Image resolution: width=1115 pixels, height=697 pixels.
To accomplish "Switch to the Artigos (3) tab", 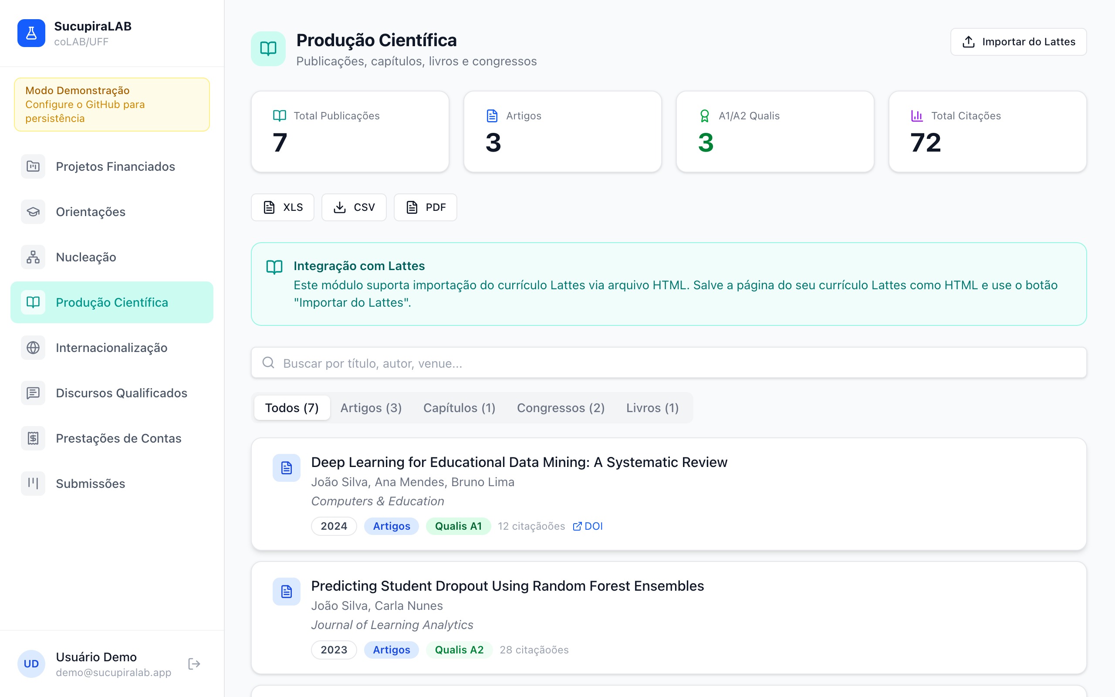I will 371,408.
